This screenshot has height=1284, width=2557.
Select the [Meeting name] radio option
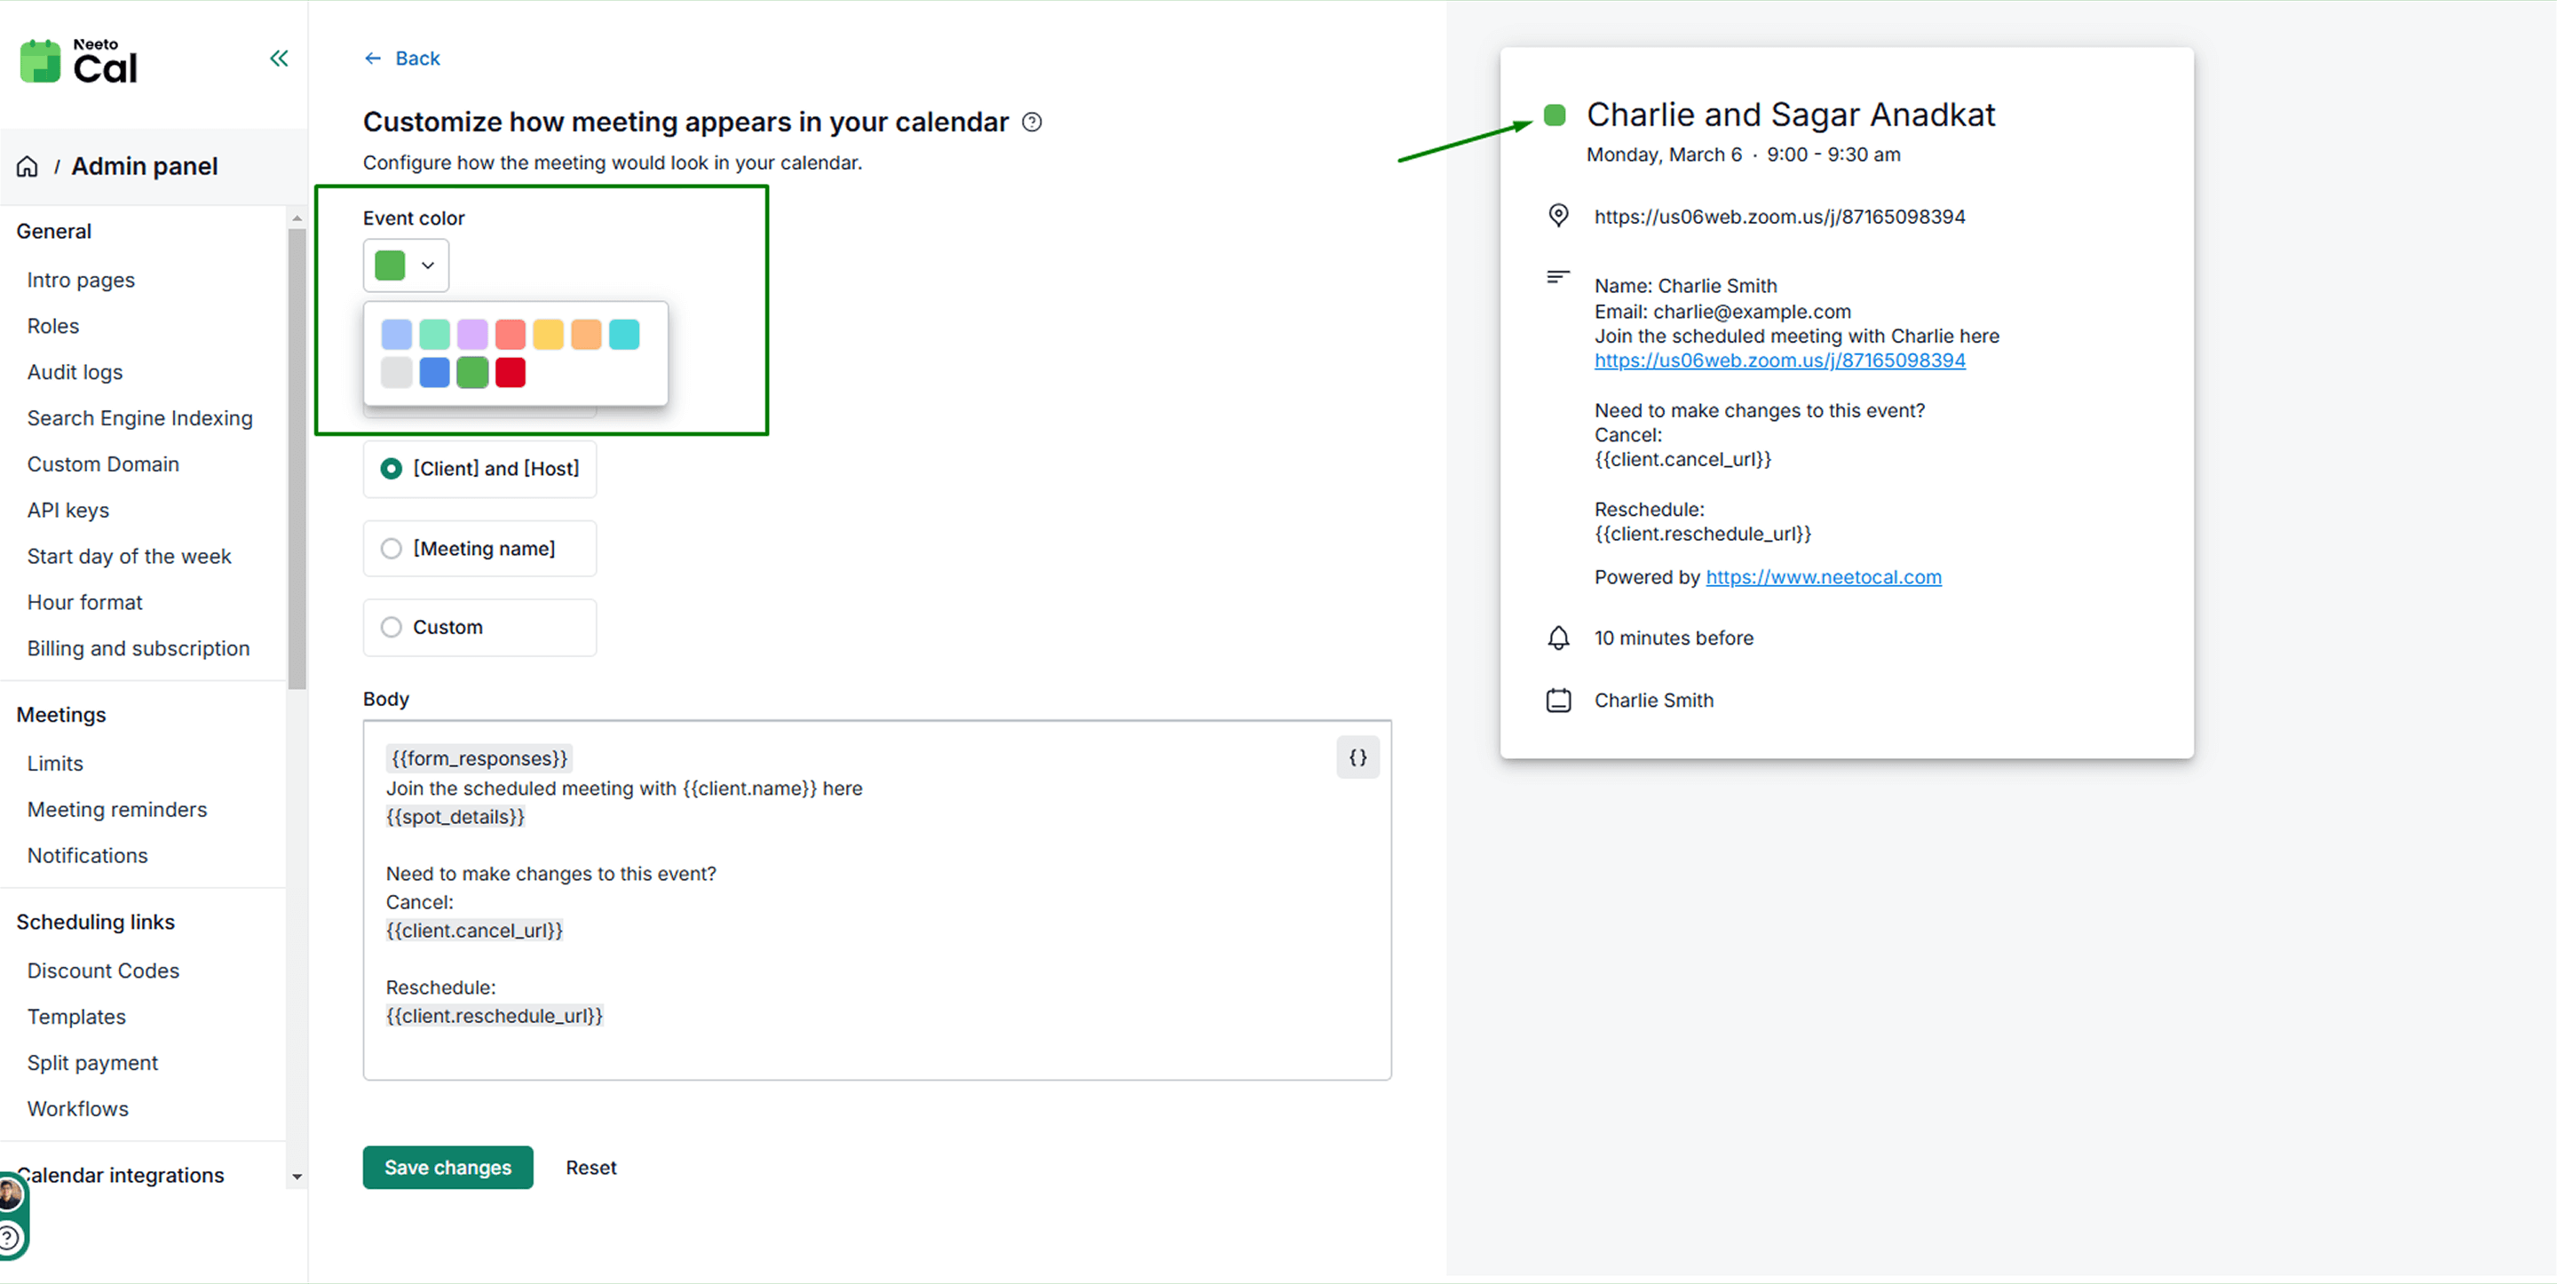[392, 548]
